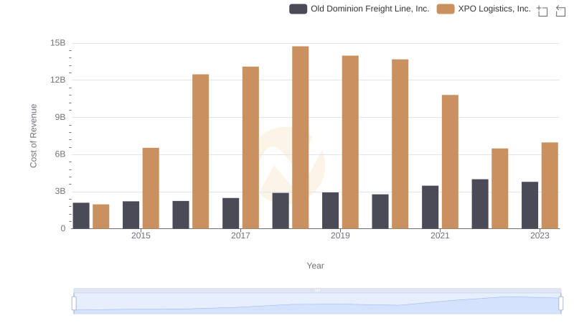Click the 3B y-axis label
574x331 pixels.
(x=60, y=191)
